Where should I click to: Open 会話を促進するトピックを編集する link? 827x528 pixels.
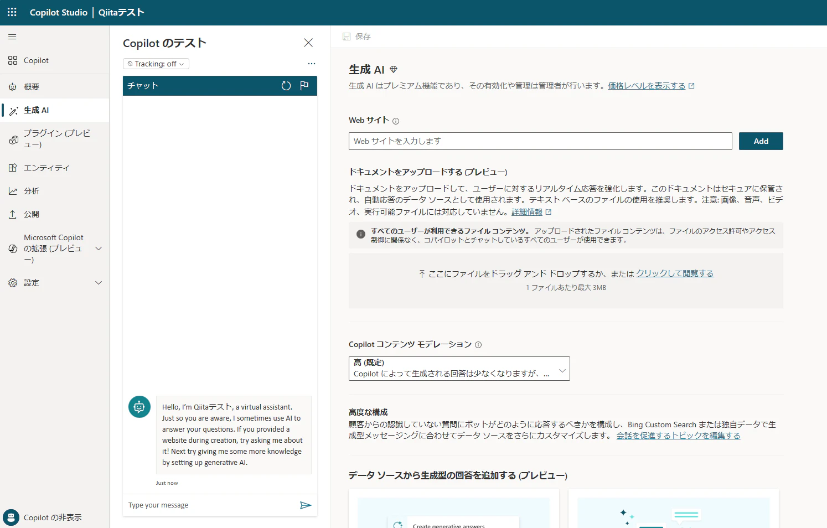(x=678, y=436)
